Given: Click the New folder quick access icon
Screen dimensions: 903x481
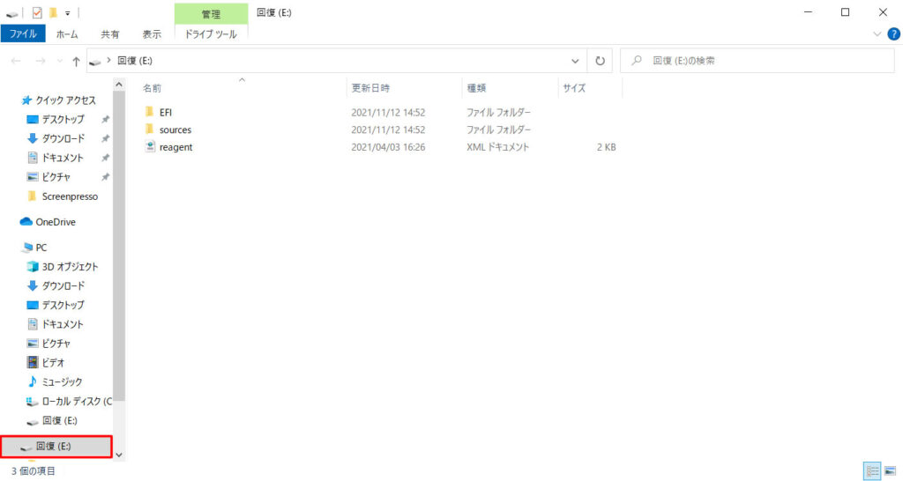Looking at the screenshot, I should (x=53, y=12).
